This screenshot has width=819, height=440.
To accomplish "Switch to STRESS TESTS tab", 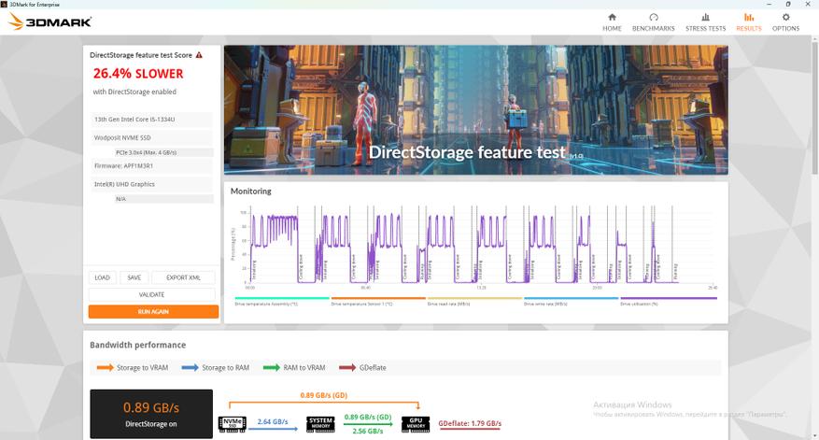I will pyautogui.click(x=705, y=22).
